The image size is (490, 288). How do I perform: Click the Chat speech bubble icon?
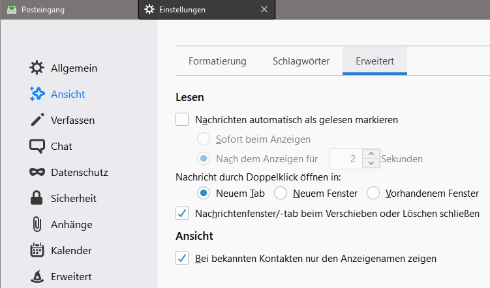[x=37, y=146]
